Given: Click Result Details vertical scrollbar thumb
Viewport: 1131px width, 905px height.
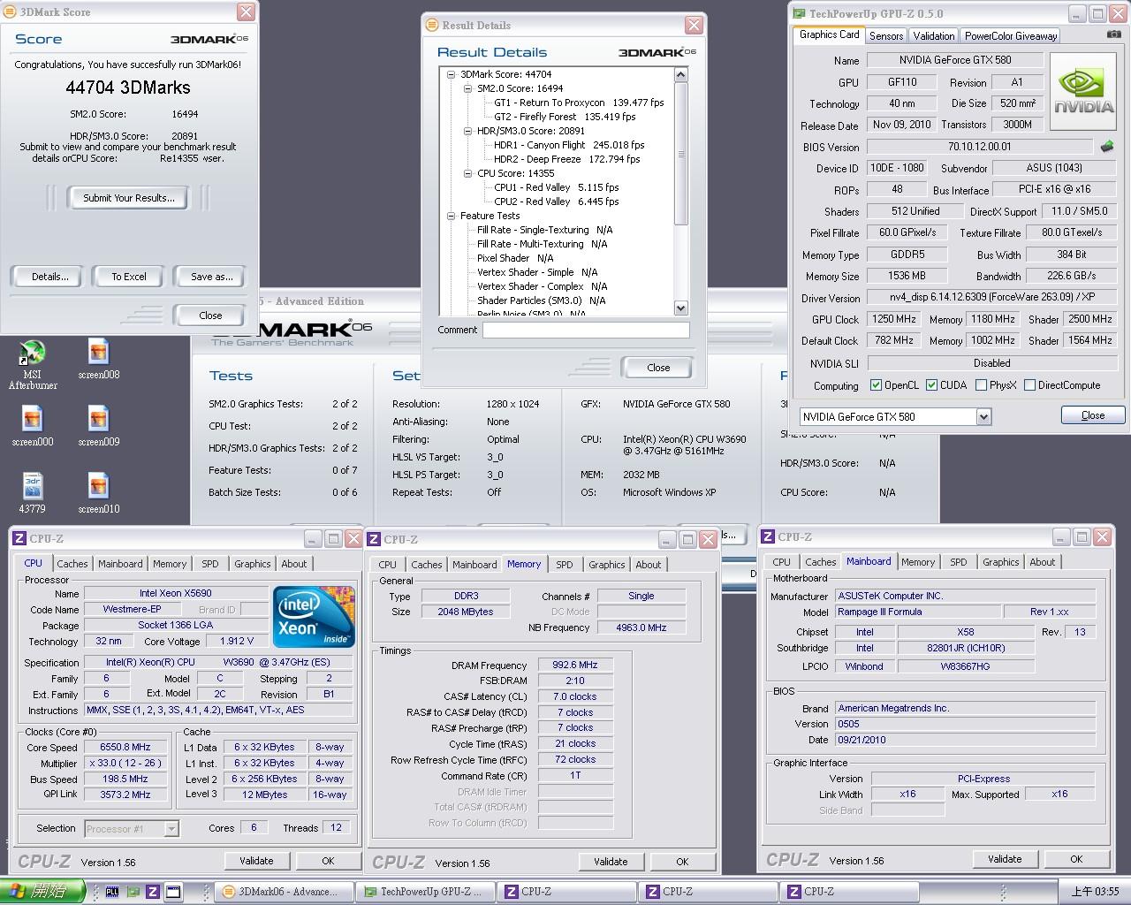Looking at the screenshot, I should click(680, 154).
